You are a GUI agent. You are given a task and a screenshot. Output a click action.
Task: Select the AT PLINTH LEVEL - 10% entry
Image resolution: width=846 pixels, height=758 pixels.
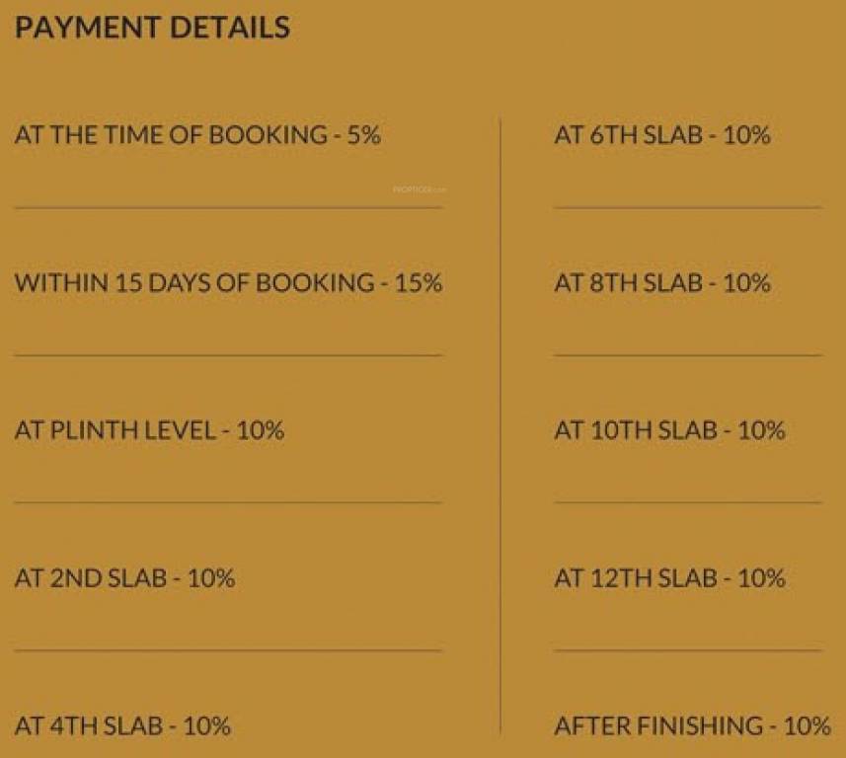tap(149, 430)
